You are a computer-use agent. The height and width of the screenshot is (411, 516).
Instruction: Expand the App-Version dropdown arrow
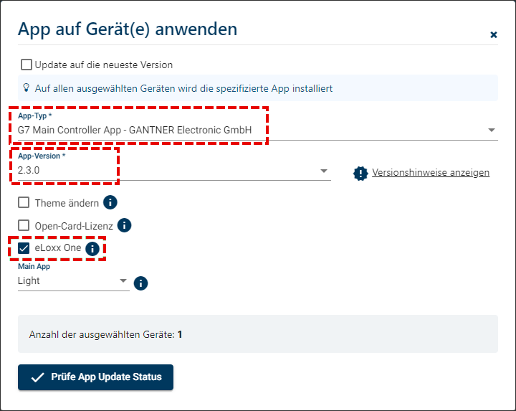(324, 171)
